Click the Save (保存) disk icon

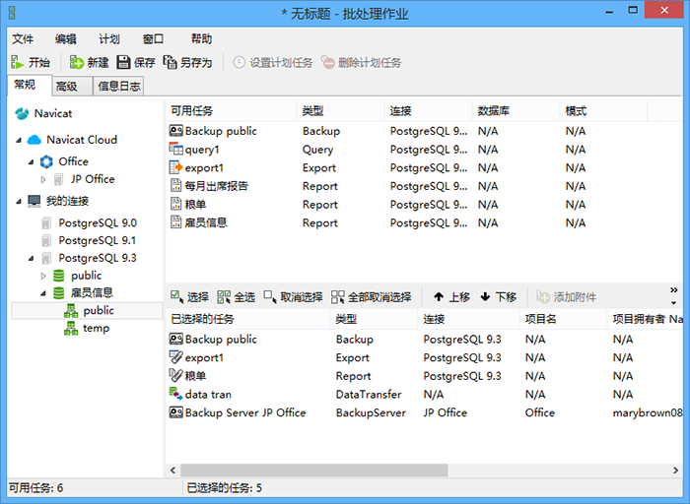pyautogui.click(x=124, y=63)
